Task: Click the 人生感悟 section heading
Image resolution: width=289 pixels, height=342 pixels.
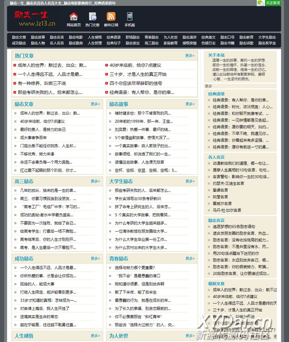Action: click(x=24, y=335)
